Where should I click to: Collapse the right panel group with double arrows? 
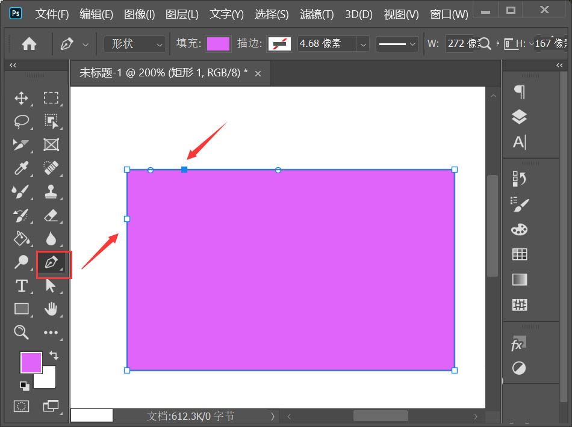point(559,65)
